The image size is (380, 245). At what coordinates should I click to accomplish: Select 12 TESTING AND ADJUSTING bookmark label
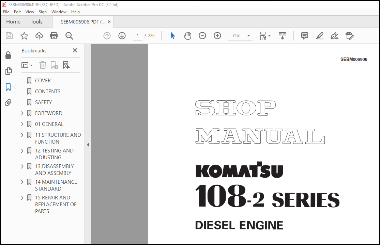(54, 154)
